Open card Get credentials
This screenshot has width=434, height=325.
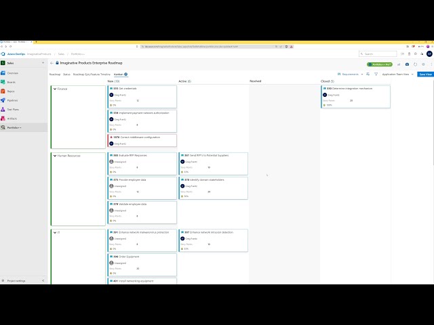click(142, 96)
